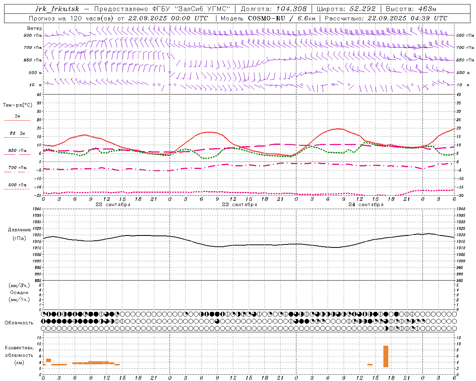Click the "700 гПа" temperature legend entry
The height and width of the screenshot is (381, 476).
tap(17, 167)
